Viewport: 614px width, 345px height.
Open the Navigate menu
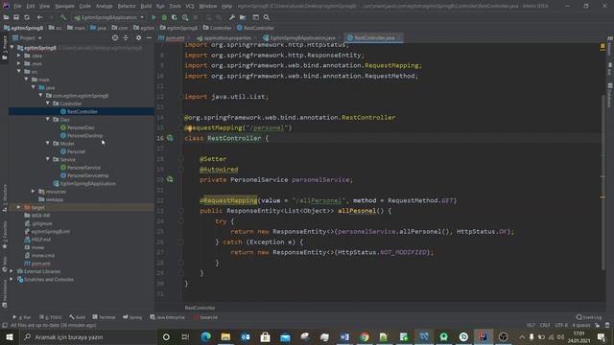[64, 6]
